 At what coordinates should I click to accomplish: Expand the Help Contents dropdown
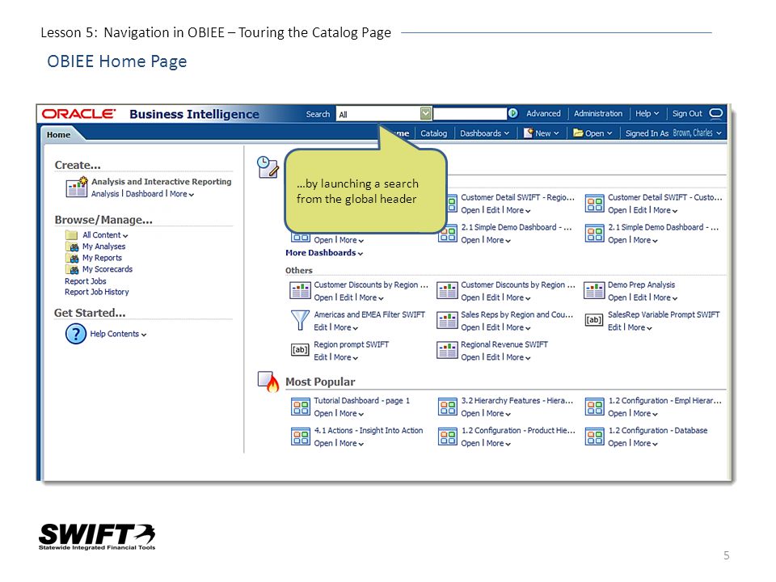point(118,334)
